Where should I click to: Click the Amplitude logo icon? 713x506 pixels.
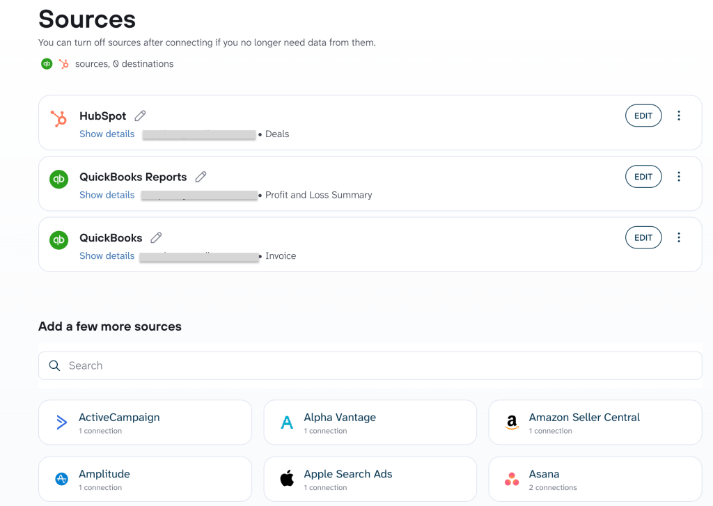click(x=61, y=479)
